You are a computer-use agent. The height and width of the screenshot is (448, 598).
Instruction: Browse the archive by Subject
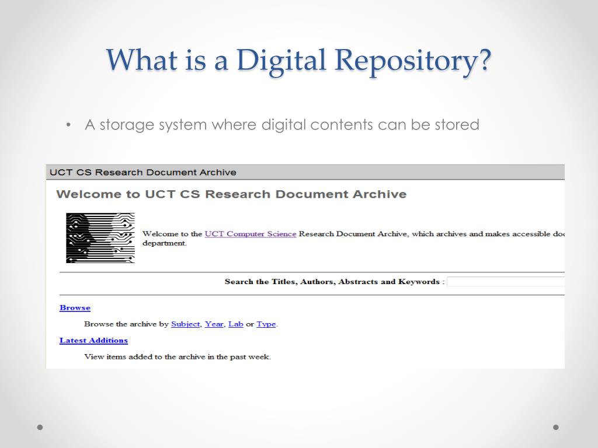click(185, 324)
